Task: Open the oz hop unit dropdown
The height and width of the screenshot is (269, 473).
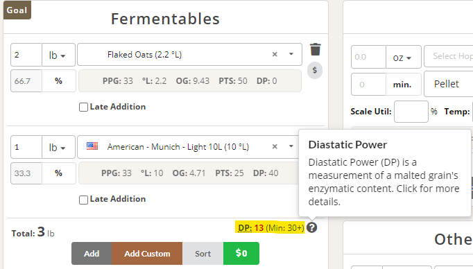Action: 404,58
